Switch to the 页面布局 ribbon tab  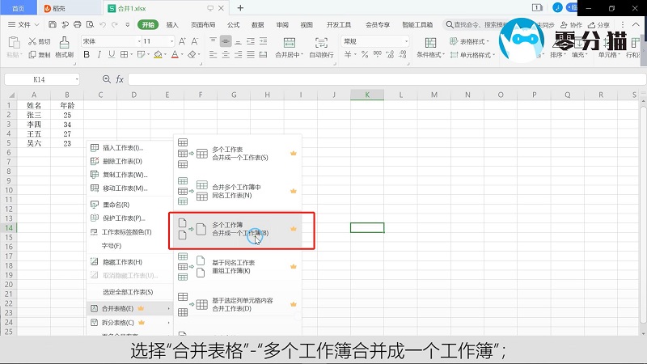203,25
